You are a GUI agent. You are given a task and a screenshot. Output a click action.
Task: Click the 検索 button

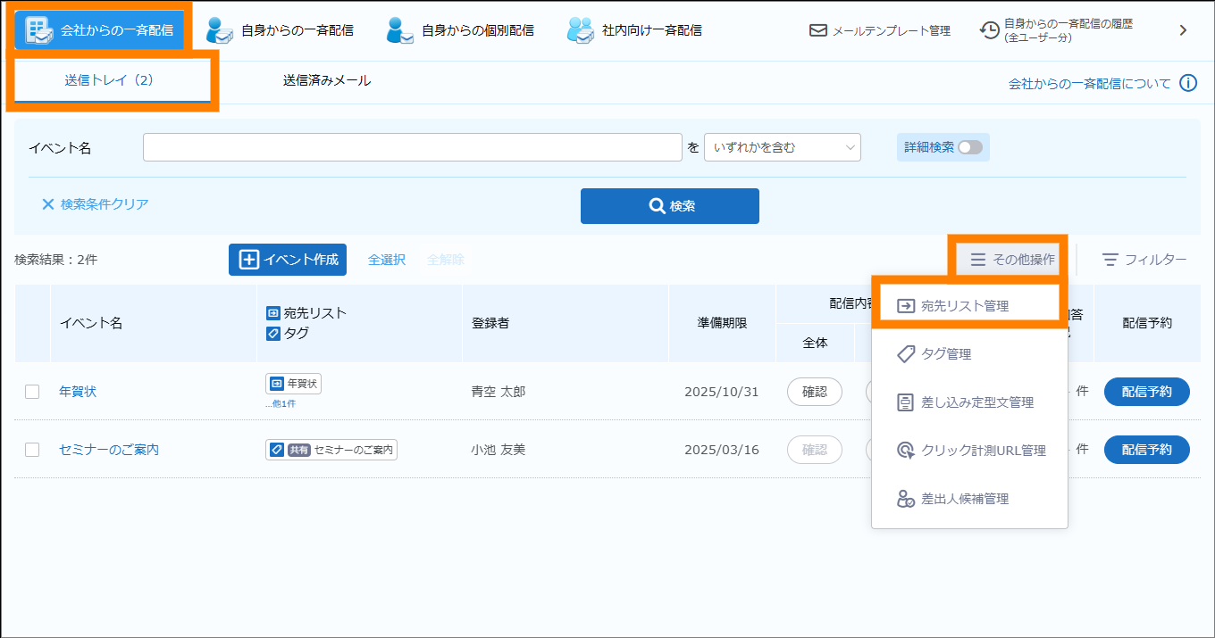tap(669, 206)
